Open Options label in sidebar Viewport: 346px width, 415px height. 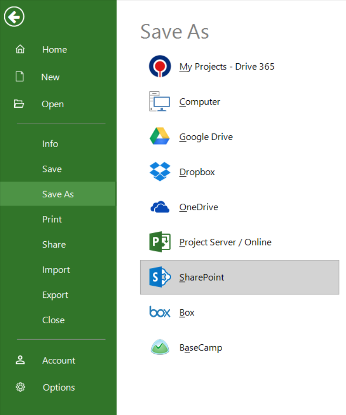coord(59,387)
